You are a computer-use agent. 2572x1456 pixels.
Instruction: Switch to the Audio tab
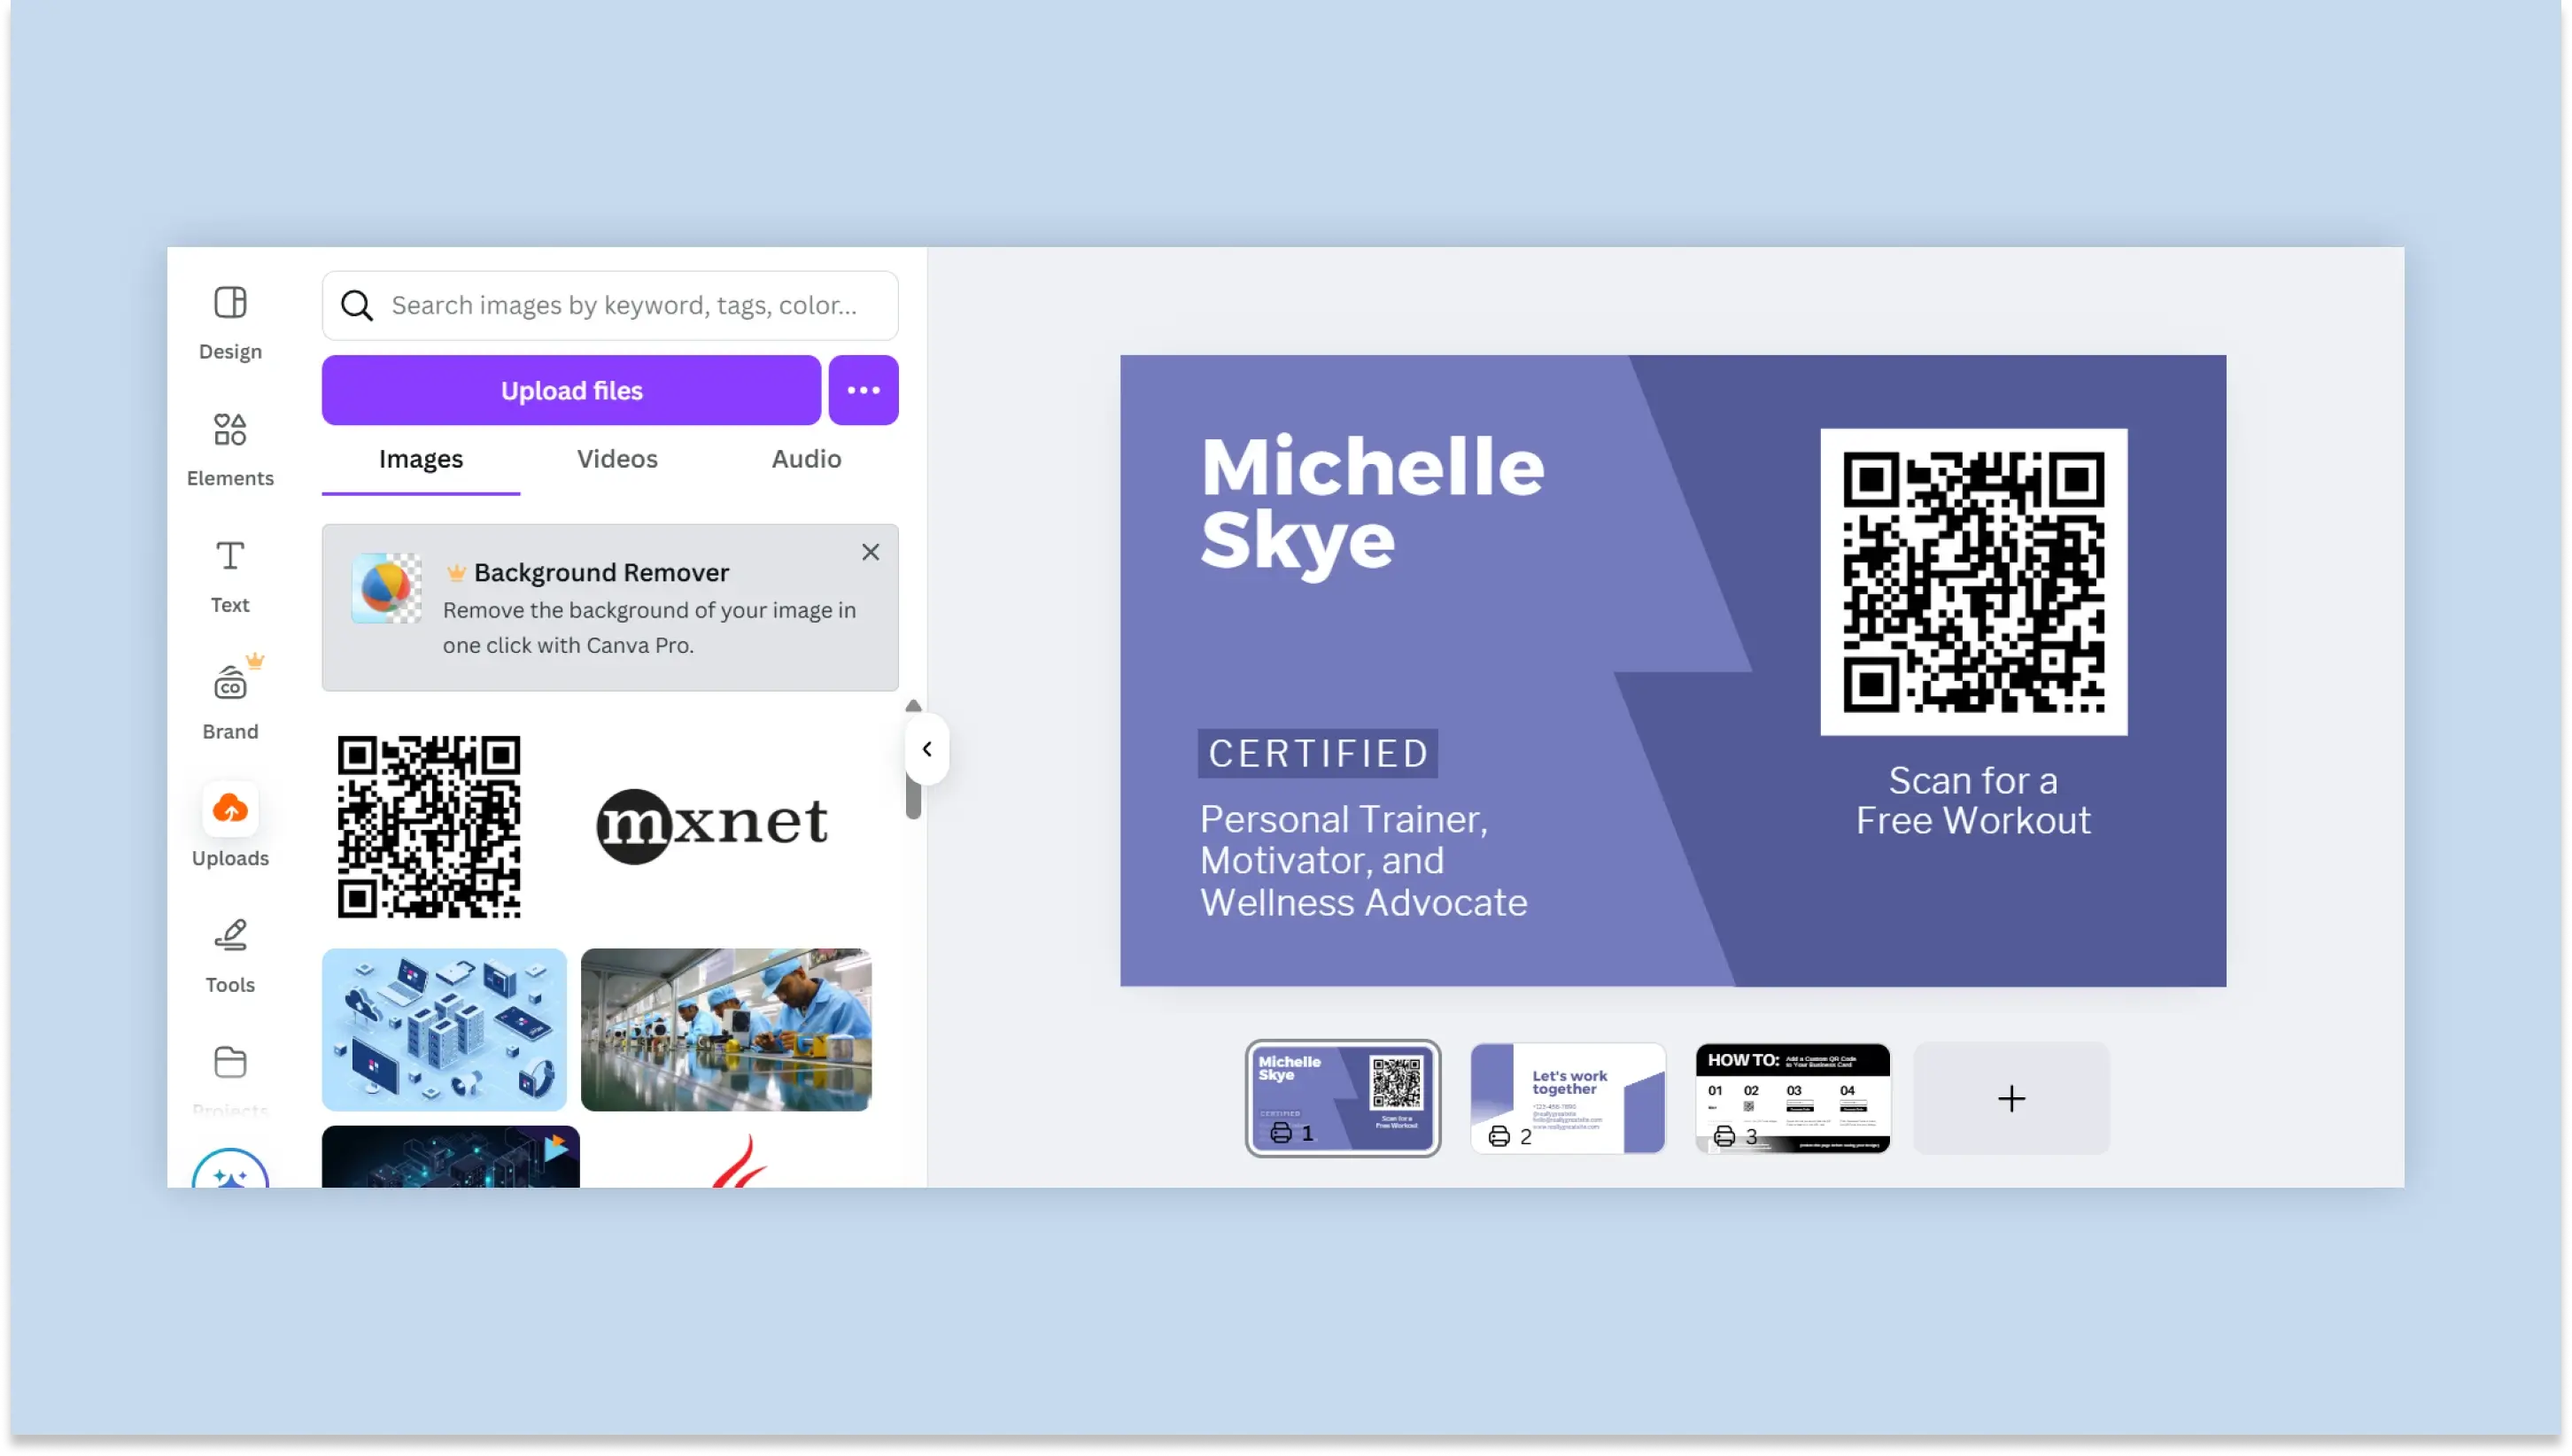point(806,459)
